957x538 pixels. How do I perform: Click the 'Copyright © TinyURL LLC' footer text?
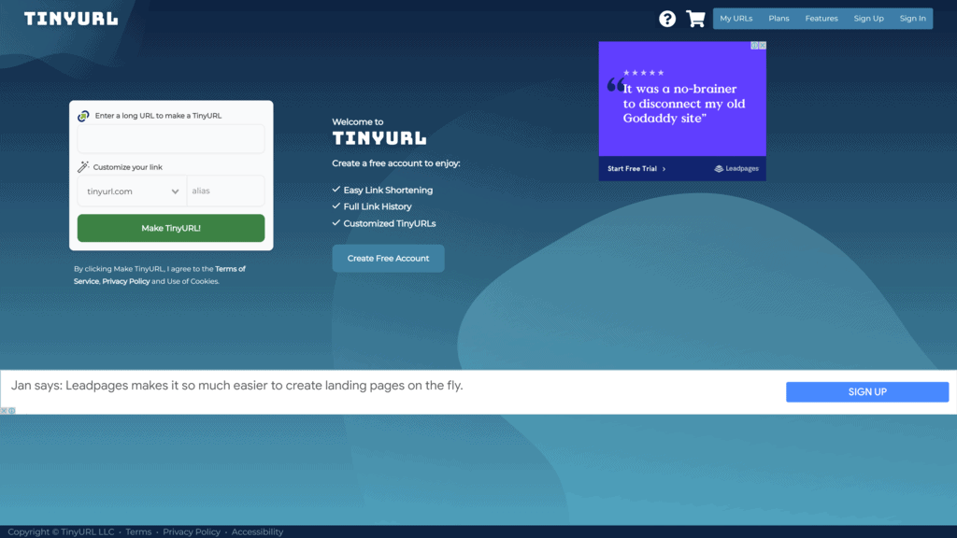tap(61, 531)
